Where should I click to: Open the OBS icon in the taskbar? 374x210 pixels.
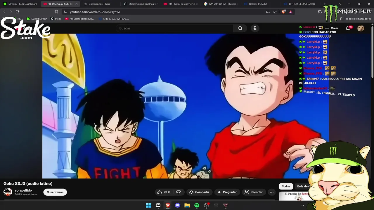(207, 205)
